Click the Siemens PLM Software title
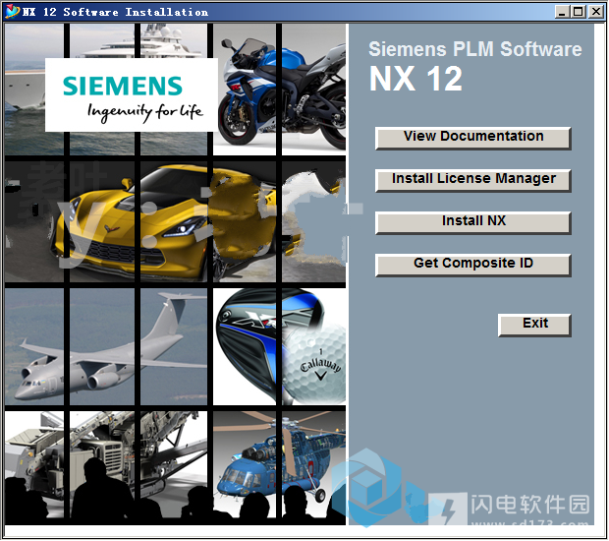609x541 pixels. pyautogui.click(x=474, y=49)
